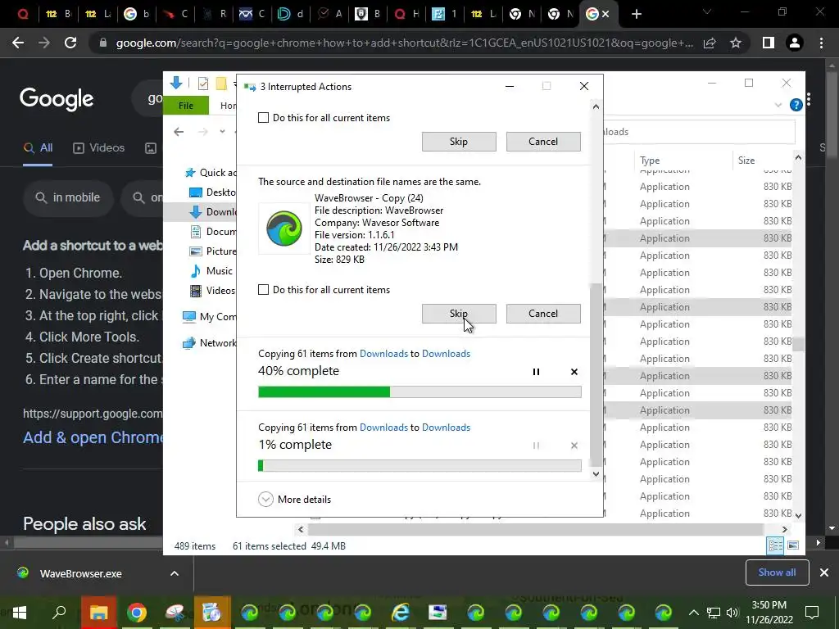Open Chrome side panel

tap(769, 43)
